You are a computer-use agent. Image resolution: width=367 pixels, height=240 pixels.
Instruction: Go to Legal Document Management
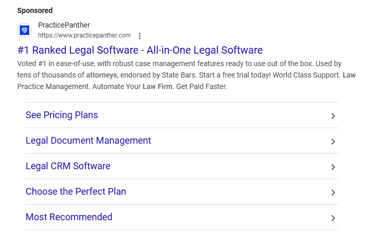coord(88,141)
